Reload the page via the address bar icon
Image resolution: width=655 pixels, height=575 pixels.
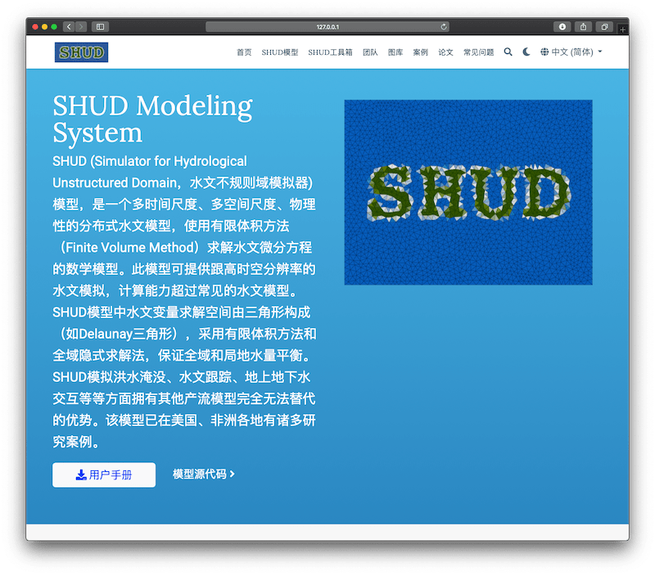pos(443,25)
